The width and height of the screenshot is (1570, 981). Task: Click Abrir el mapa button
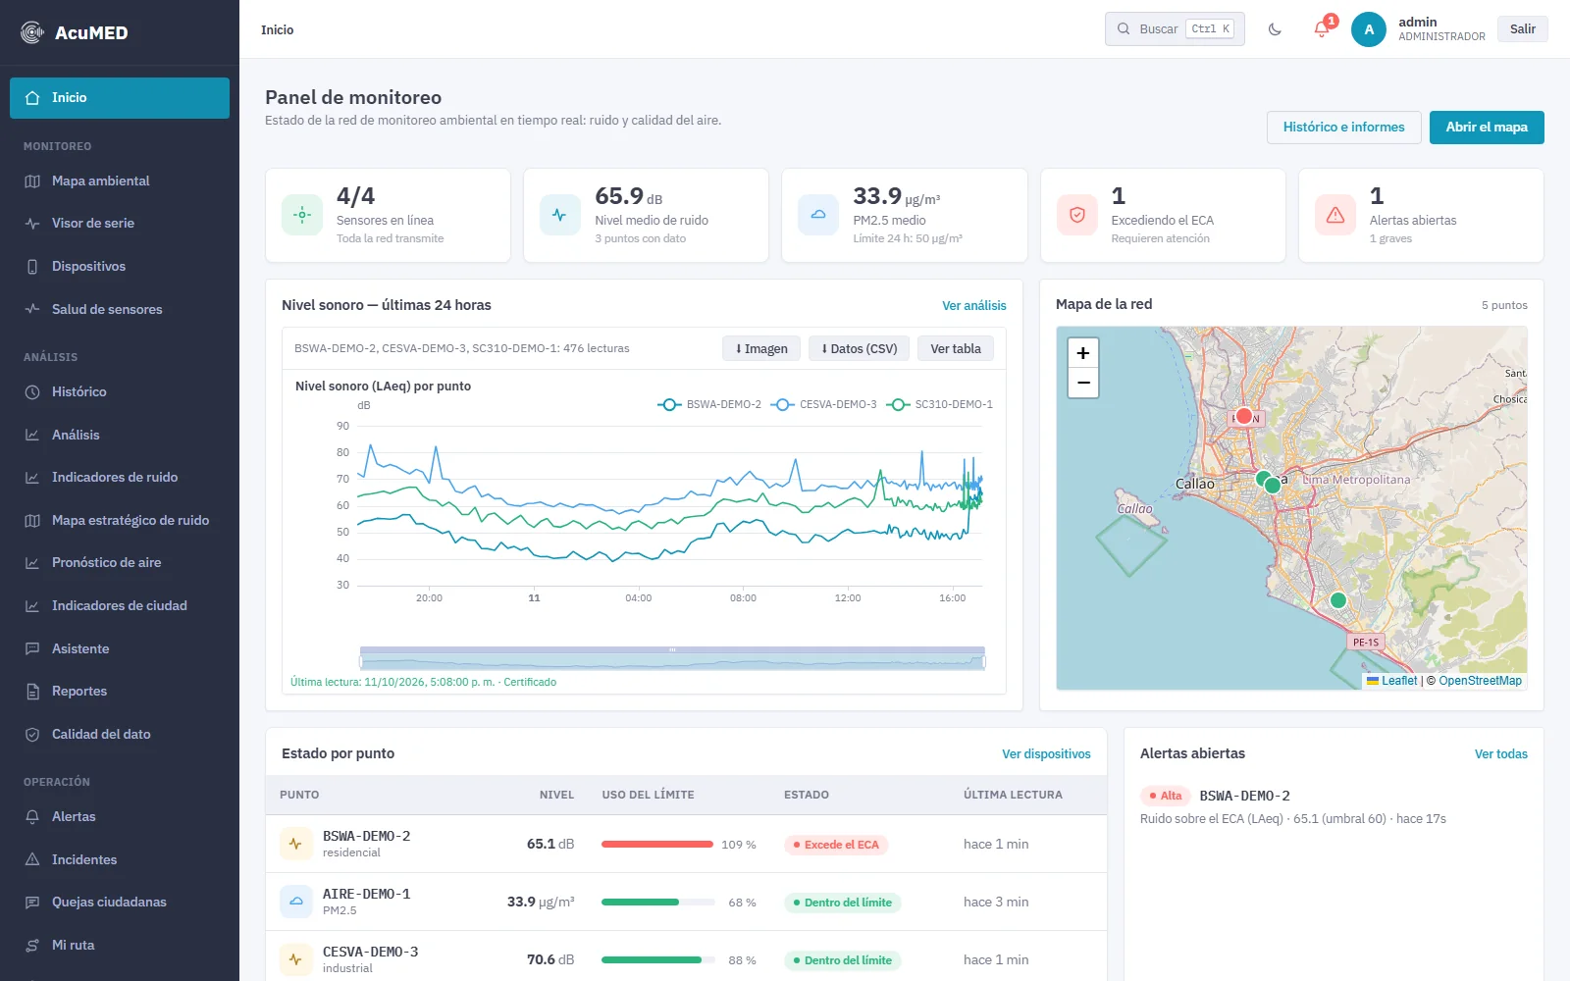pyautogui.click(x=1487, y=128)
